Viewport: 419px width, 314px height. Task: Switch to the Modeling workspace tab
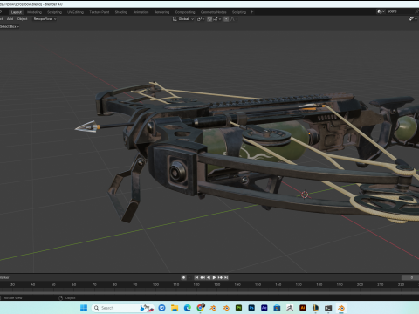click(34, 12)
